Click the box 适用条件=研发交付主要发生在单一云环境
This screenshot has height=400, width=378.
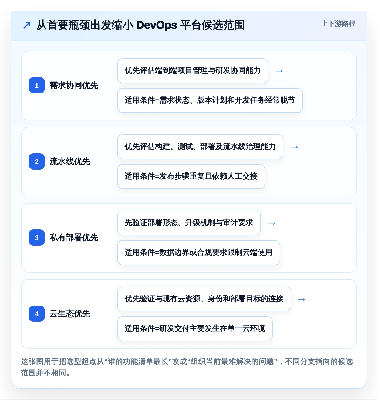coord(195,329)
